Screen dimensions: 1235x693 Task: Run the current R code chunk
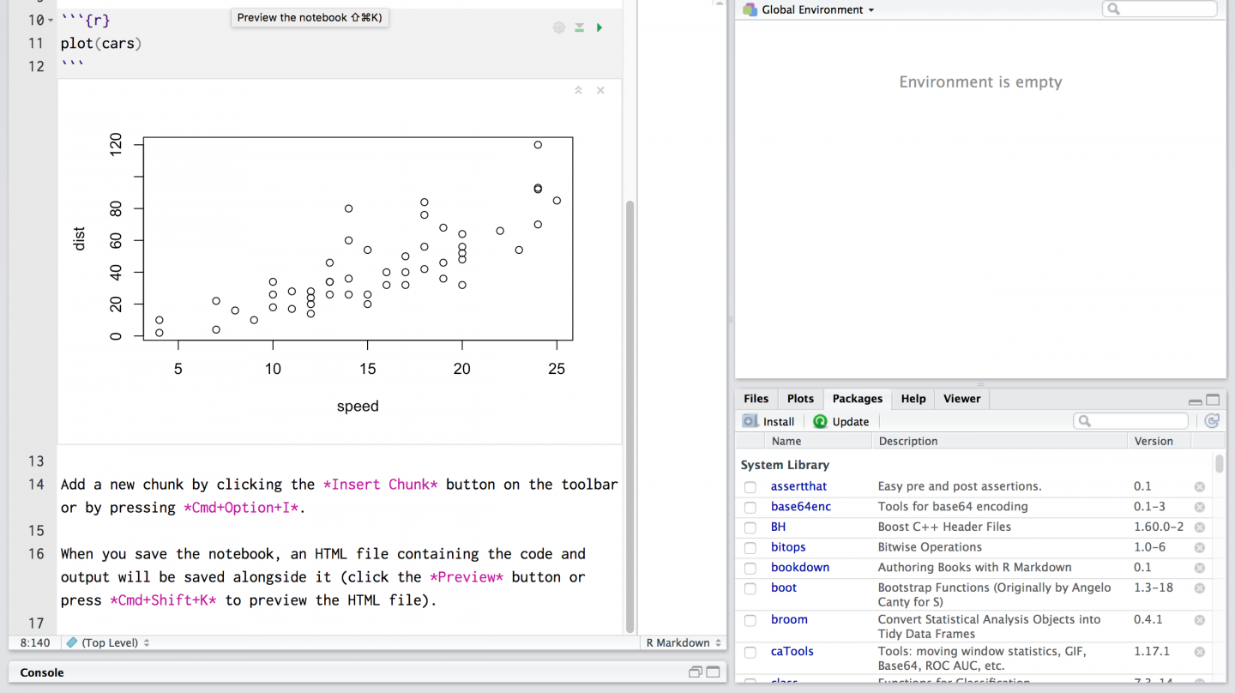click(599, 27)
